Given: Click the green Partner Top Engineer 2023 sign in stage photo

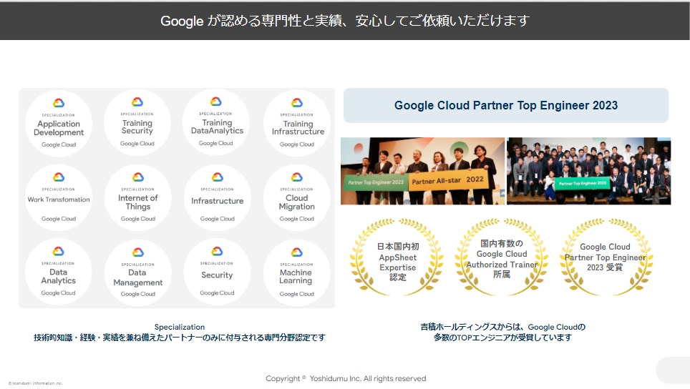Looking at the screenshot, I should (x=375, y=182).
